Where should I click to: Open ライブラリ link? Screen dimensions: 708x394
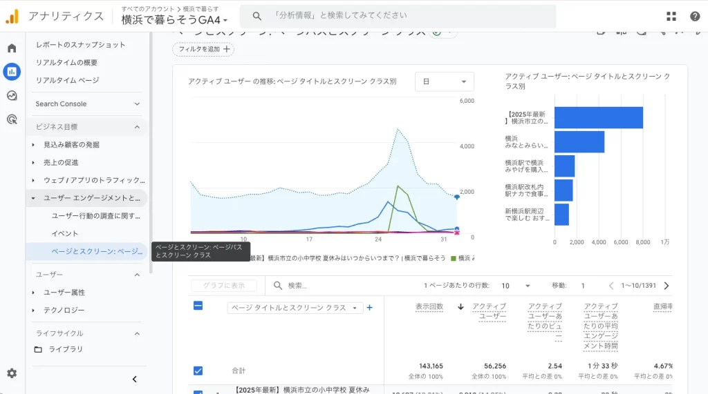tap(66, 349)
